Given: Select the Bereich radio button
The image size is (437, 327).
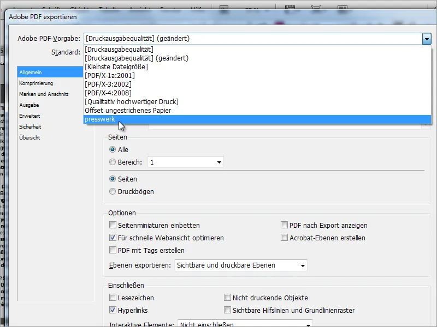Looking at the screenshot, I should (x=113, y=162).
